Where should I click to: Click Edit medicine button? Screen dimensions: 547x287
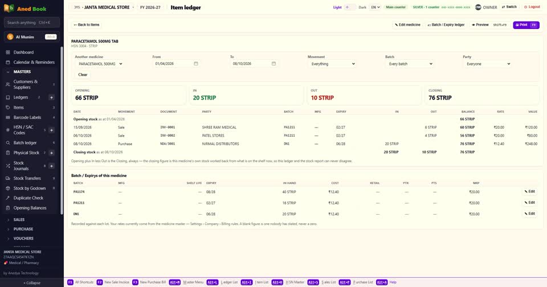pyautogui.click(x=407, y=24)
